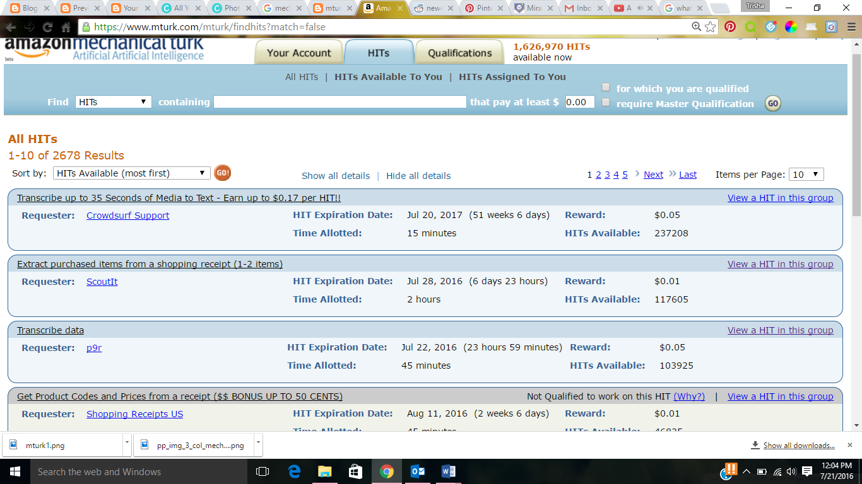Check 'for which you are qualified' box
862x484 pixels.
coord(606,88)
